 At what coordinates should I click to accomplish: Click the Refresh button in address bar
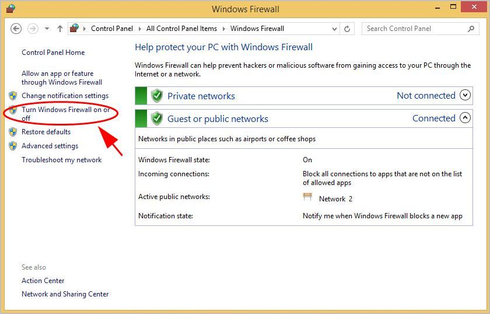coord(348,29)
